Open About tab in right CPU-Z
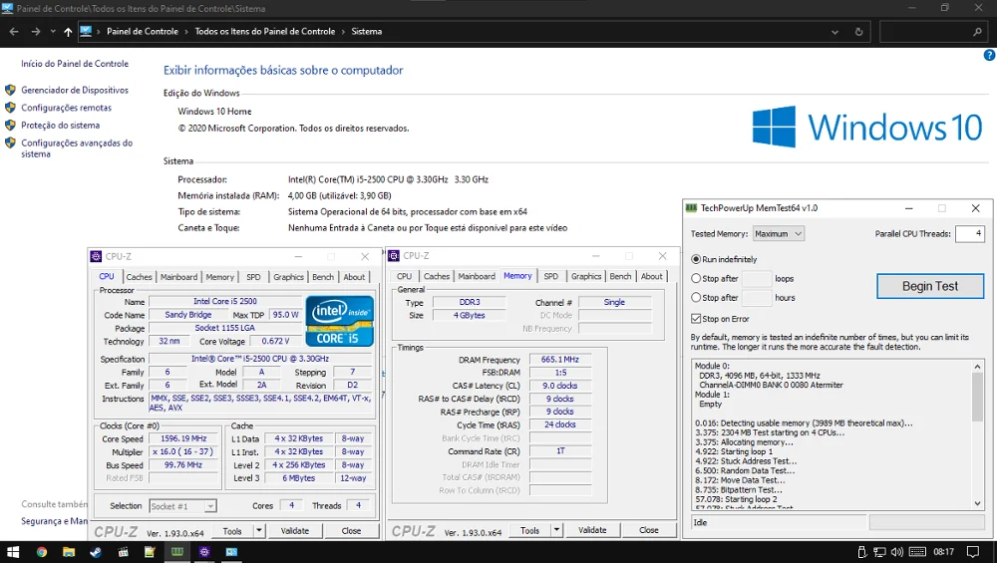The image size is (997, 563). (x=652, y=276)
